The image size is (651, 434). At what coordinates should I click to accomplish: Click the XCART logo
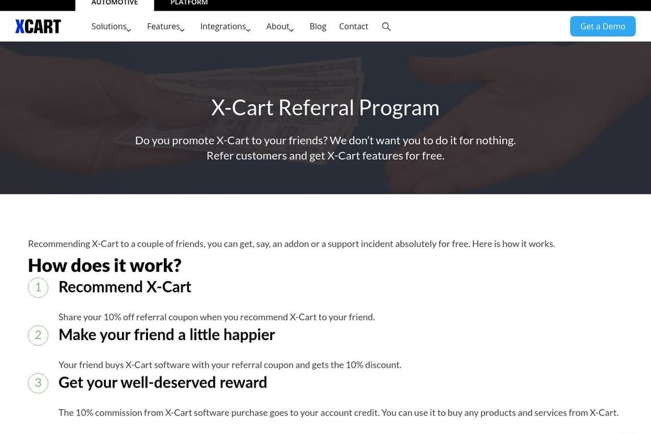coord(38,27)
